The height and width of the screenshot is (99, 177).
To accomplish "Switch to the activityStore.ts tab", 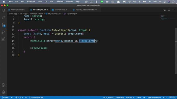I will click(x=61, y=10).
